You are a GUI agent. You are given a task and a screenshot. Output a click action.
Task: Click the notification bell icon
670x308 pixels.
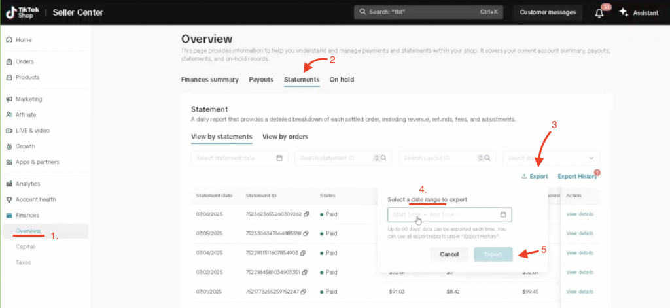(599, 12)
